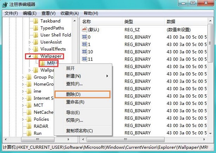
Task: Open the 帮助(H) menu
Action: 91,13
